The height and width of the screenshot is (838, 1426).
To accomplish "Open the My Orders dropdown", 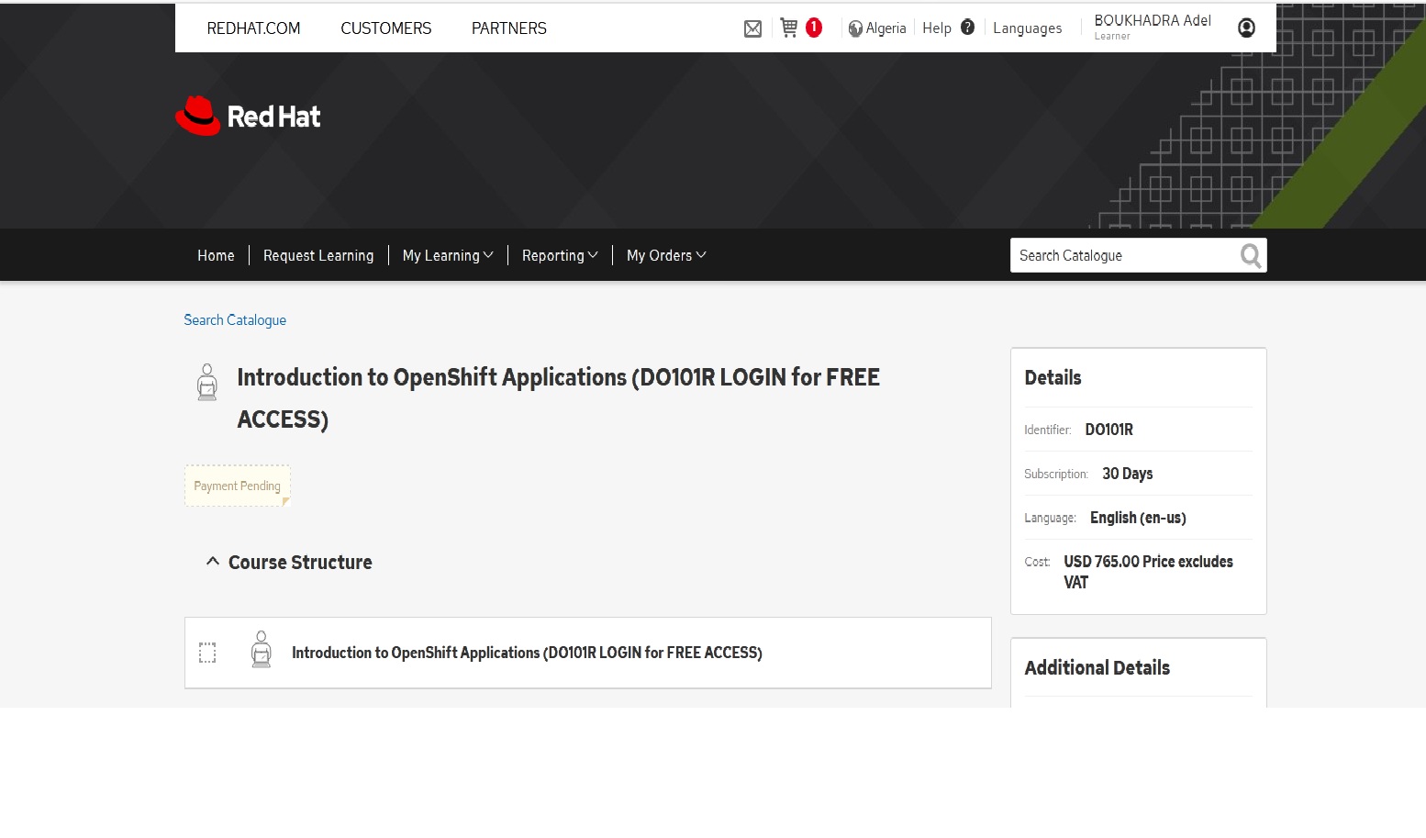I will click(666, 255).
